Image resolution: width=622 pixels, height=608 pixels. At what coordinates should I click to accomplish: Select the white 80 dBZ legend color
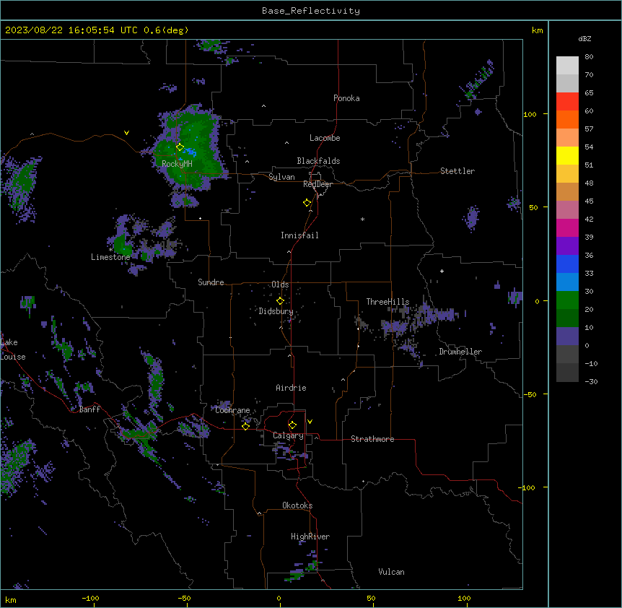[x=567, y=66]
